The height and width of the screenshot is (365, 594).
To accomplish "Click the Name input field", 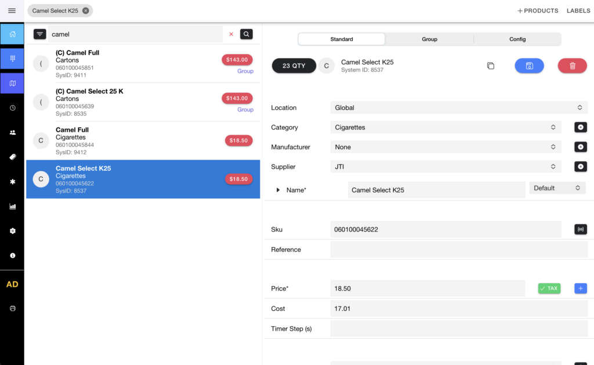I will point(436,190).
